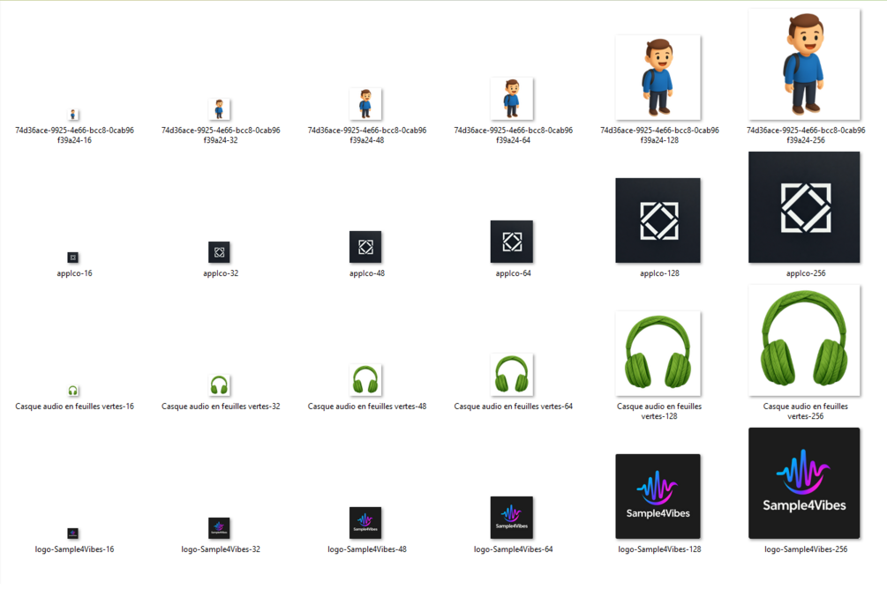Select the green headphones icon sized 32
Screen dimensions: 887x597
point(219,385)
